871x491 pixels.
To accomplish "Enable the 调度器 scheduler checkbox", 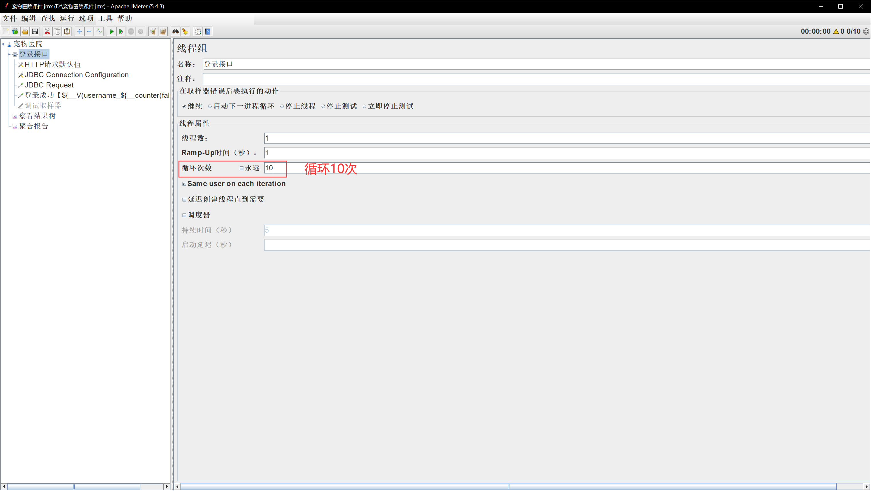I will [184, 215].
